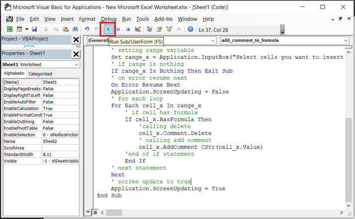Image resolution: width=355 pixels, height=219 pixels.
Task: Select the EnableCalculation True value
Action: (60, 108)
